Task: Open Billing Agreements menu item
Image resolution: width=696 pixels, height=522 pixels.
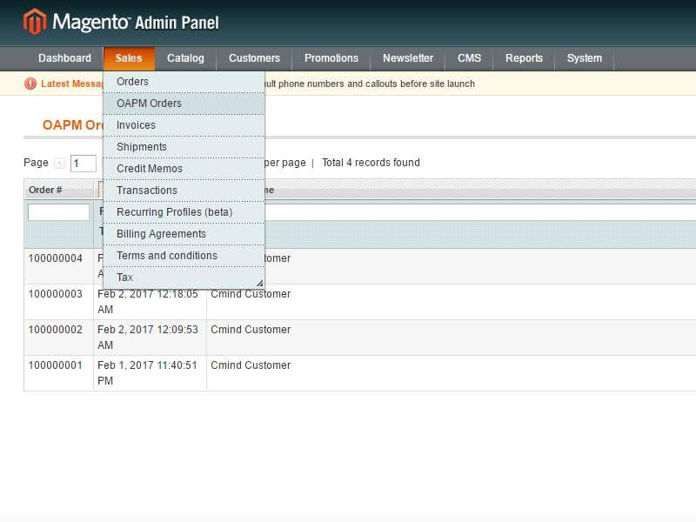Action: [161, 234]
